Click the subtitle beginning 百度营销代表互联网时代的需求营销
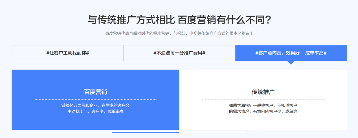Image resolution: width=358 pixels, height=138 pixels. (179, 33)
